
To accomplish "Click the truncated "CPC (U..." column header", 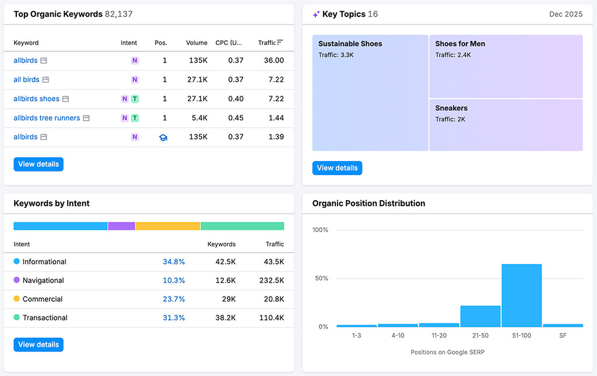I will 229,43.
